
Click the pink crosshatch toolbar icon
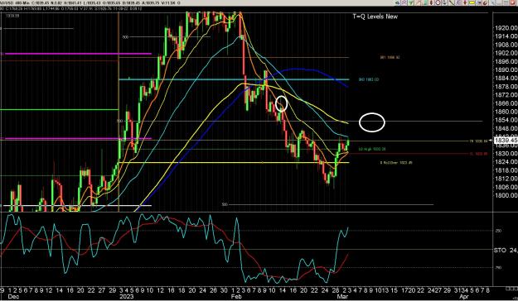(404, 3)
